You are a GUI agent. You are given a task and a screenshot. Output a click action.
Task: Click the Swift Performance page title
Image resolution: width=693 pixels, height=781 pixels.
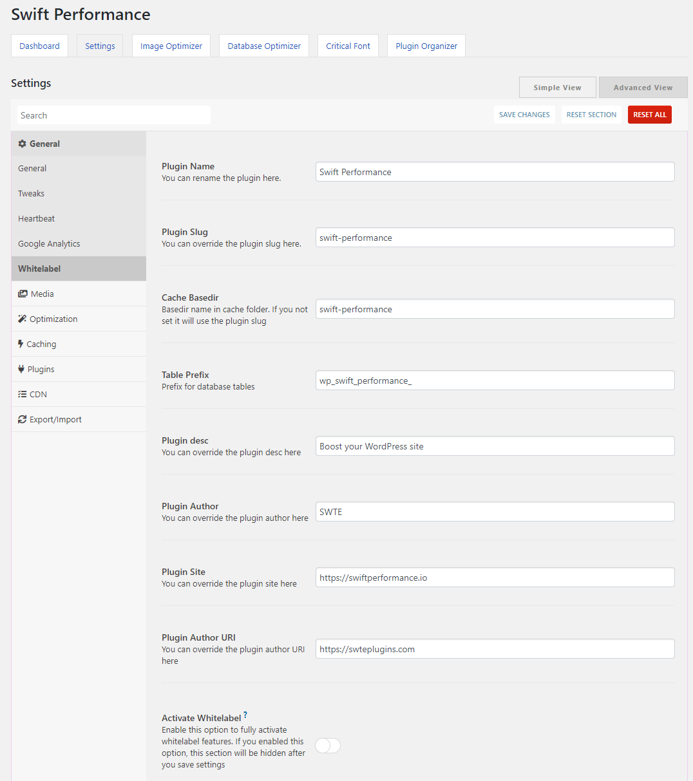(x=81, y=14)
